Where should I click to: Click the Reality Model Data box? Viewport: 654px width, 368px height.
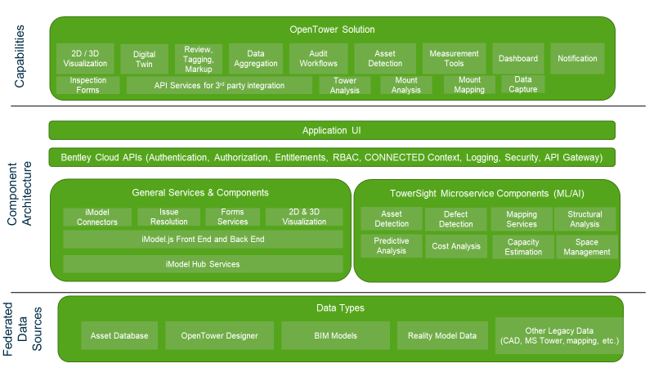coord(442,335)
